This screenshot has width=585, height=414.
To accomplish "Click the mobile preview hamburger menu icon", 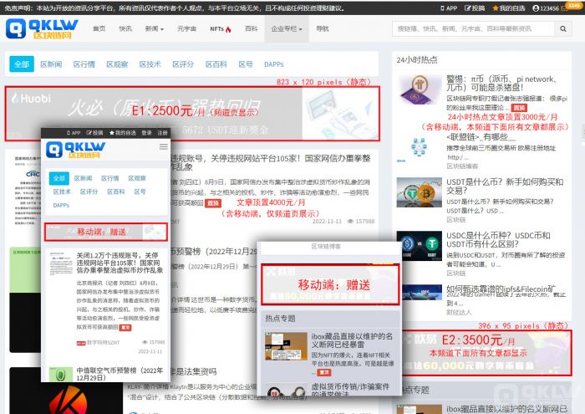I will [x=164, y=146].
